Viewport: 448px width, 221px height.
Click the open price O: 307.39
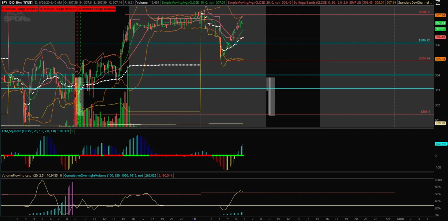tap(71, 3)
